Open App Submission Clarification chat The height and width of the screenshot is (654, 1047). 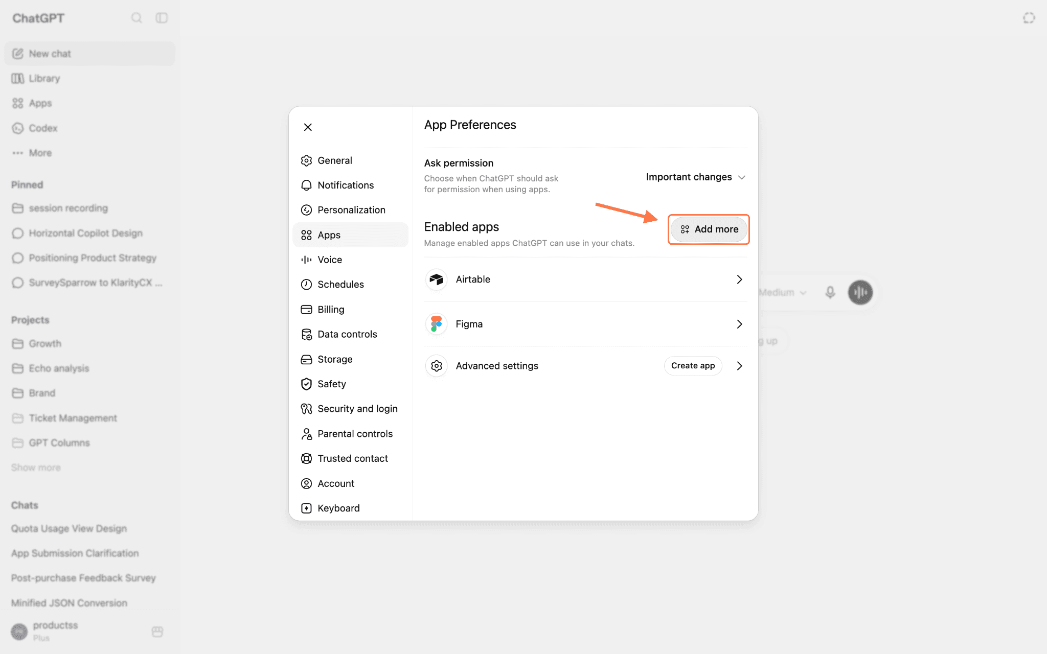89,553
